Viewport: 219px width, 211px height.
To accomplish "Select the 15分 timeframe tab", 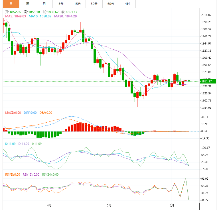I will pyautogui.click(x=78, y=4).
